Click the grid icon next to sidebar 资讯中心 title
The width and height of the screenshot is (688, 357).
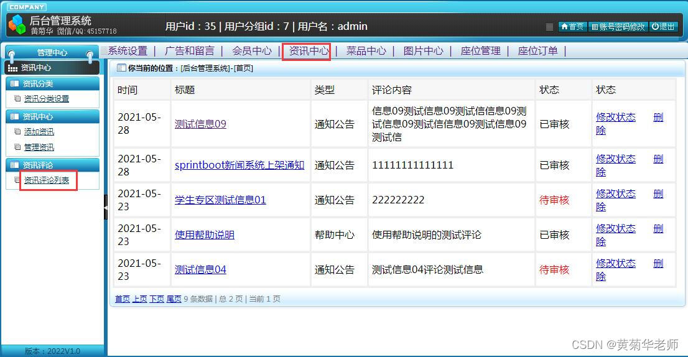[12, 68]
